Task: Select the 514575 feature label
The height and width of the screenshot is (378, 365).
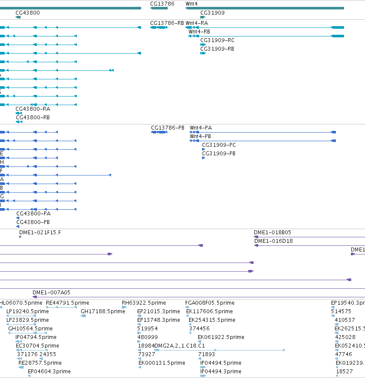Action: coord(341,311)
